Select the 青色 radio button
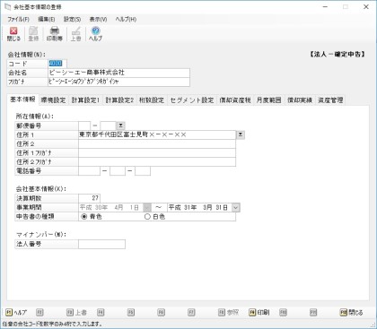Screen dimensions: 377x329 click(x=84, y=217)
